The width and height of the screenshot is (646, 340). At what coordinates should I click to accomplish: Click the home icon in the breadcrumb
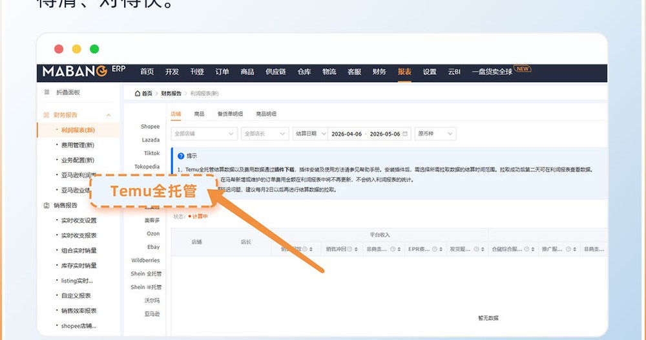click(138, 94)
